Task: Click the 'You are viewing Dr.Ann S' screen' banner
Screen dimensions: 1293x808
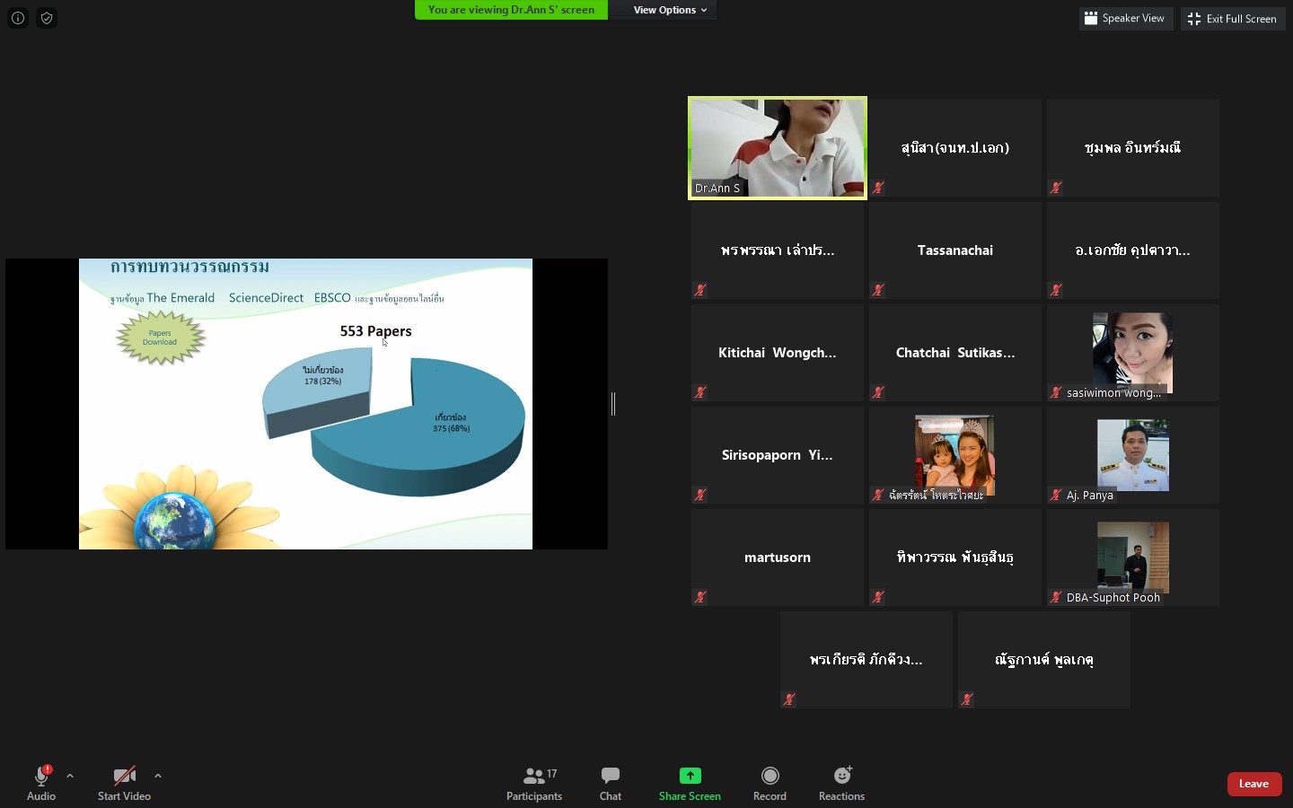Action: 511,10
